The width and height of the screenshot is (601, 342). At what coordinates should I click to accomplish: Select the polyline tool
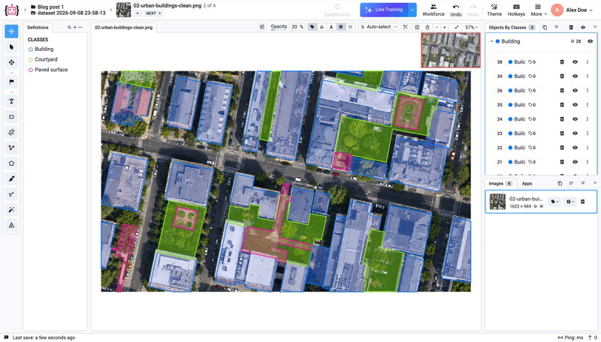11,148
